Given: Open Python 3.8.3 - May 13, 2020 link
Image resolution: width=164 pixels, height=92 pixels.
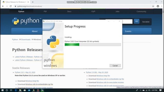Looking at the screenshot, I should pos(25,72).
